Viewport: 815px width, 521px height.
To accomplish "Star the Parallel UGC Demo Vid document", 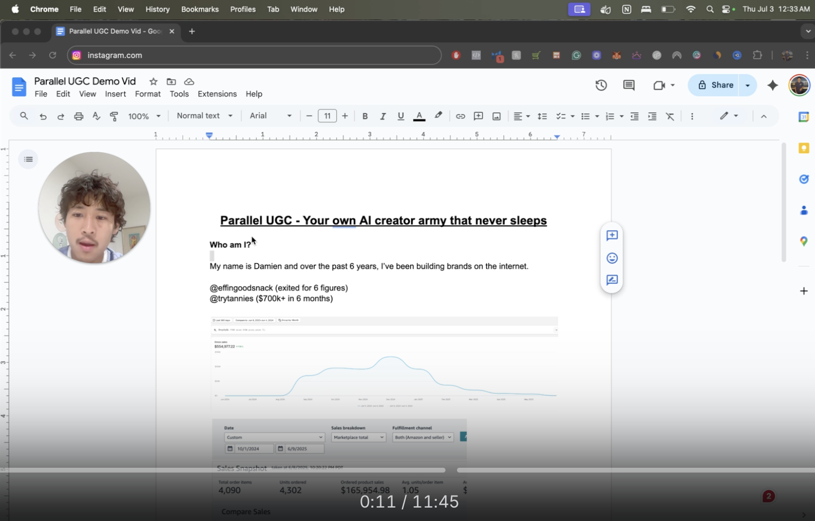I will pyautogui.click(x=153, y=82).
